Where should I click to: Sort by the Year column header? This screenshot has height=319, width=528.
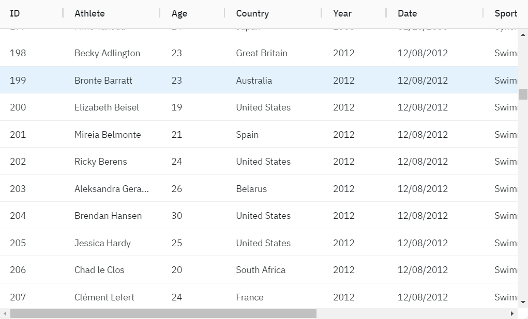pyautogui.click(x=342, y=13)
